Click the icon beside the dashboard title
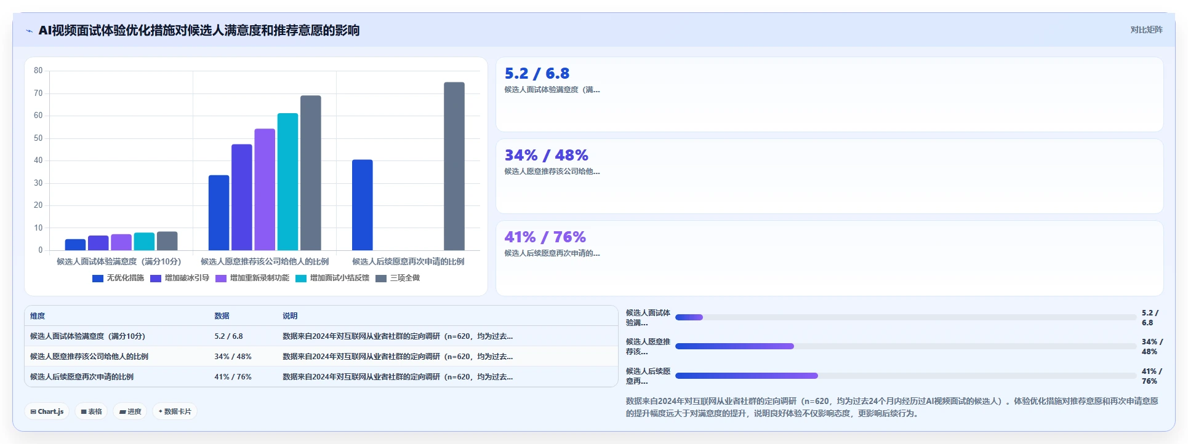 tap(29, 31)
